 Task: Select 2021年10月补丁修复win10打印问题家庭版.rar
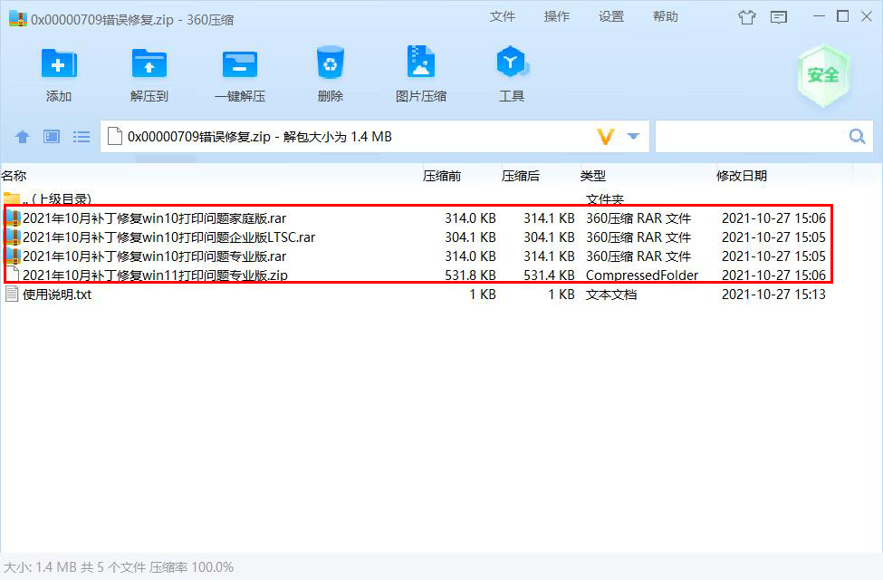pos(154,218)
